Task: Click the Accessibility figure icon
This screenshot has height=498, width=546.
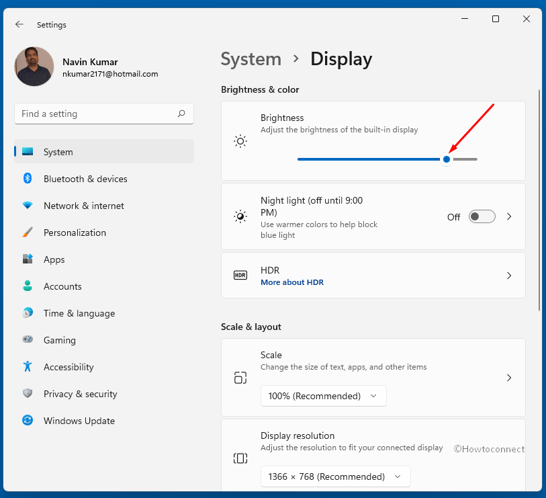Action: click(x=28, y=366)
